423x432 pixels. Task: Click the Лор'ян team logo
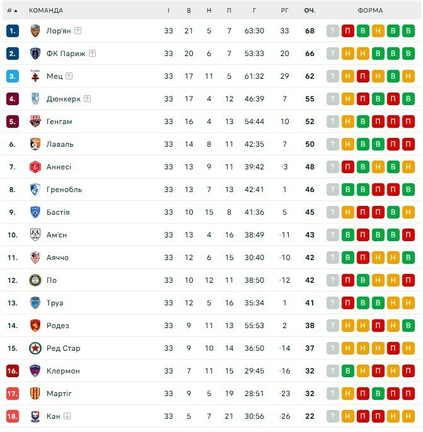pyautogui.click(x=35, y=31)
